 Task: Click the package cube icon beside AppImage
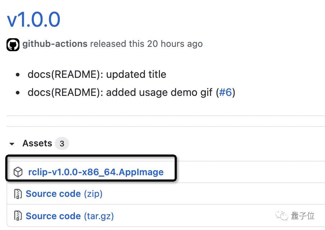pyautogui.click(x=18, y=172)
